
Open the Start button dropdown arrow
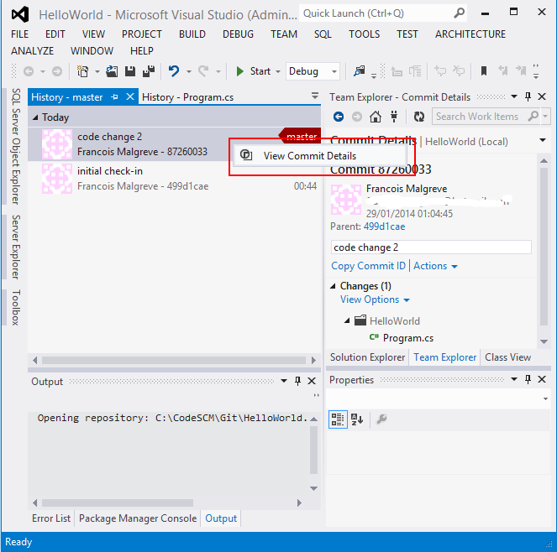coord(278,71)
